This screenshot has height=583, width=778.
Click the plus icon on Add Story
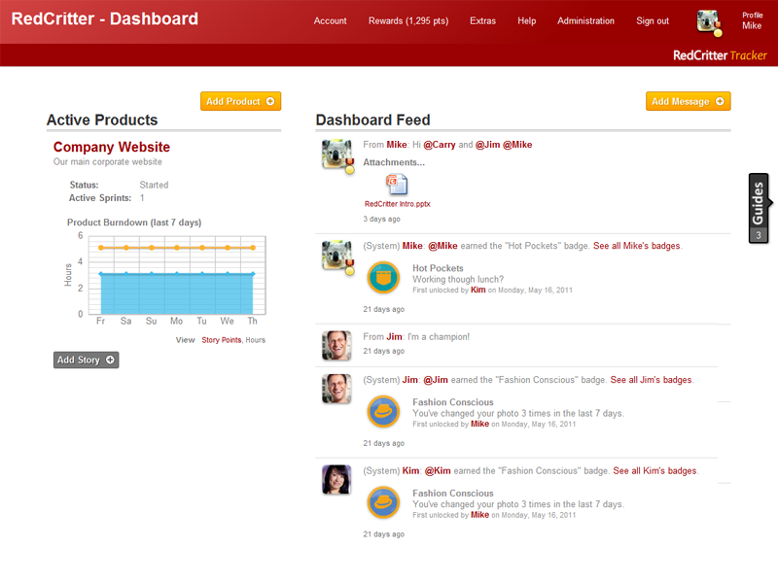pyautogui.click(x=110, y=360)
